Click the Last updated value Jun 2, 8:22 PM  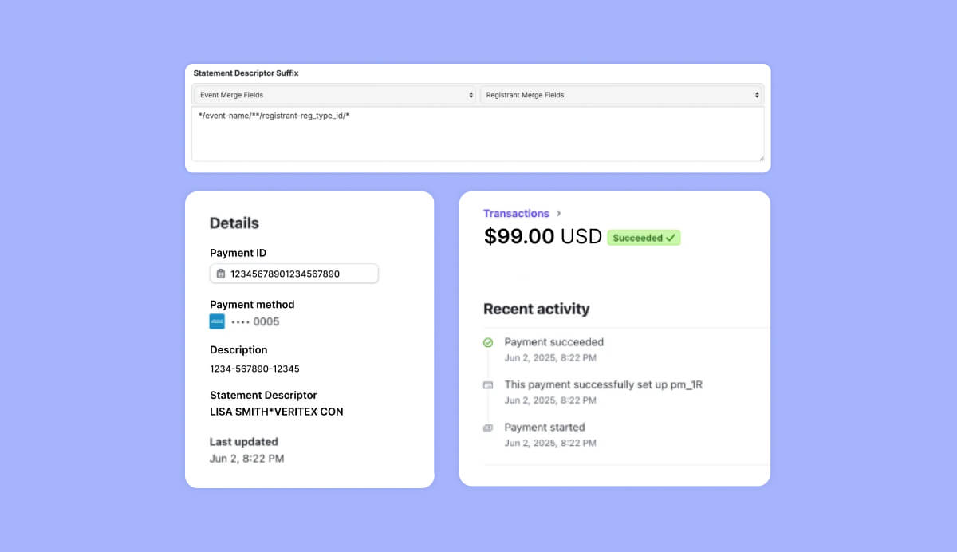coord(246,459)
